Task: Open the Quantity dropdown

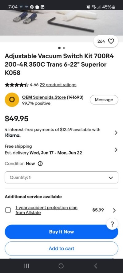Action: tap(61, 177)
